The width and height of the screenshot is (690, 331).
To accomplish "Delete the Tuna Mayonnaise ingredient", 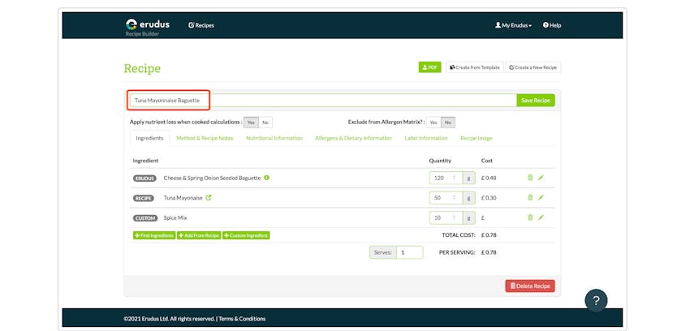I will [x=530, y=197].
